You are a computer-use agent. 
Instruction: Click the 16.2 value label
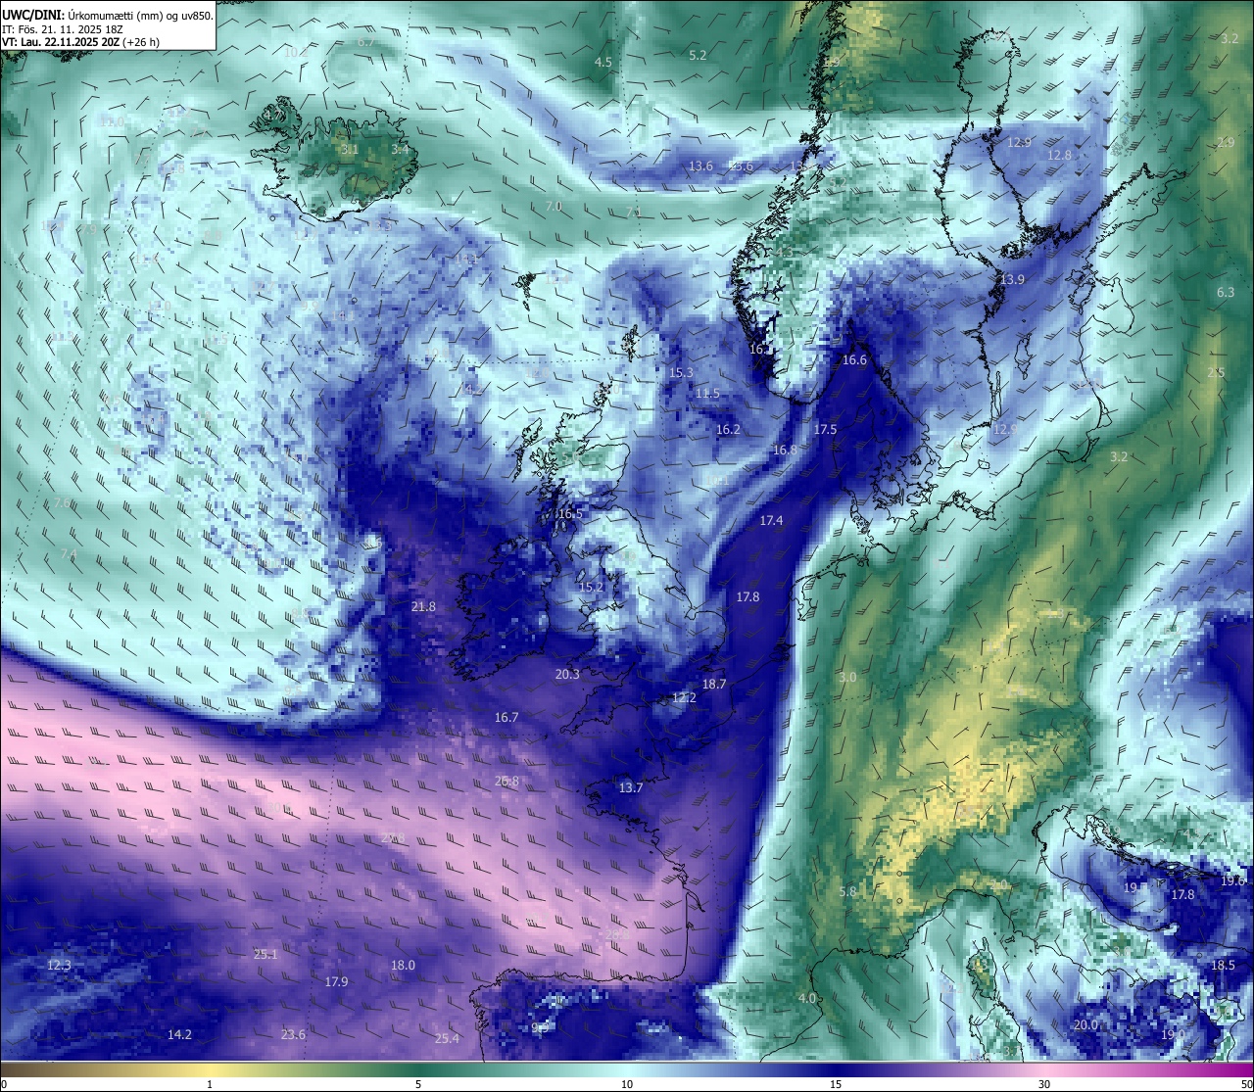pos(728,429)
